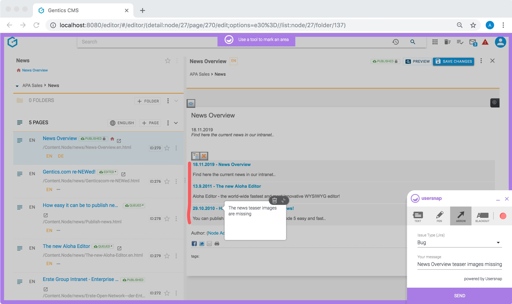This screenshot has width=512, height=304.
Task: Open the wastebin icon in top bar
Action: pyautogui.click(x=447, y=42)
